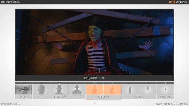Click number 1 label above thumbnails
Screen dimensions: 189x106
[x=24, y=83]
